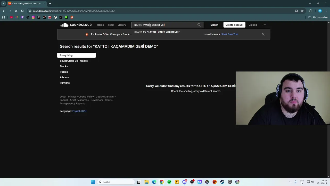Open the Transparency Reports footer link
Screen dimensions: 330x186
click(x=72, y=104)
